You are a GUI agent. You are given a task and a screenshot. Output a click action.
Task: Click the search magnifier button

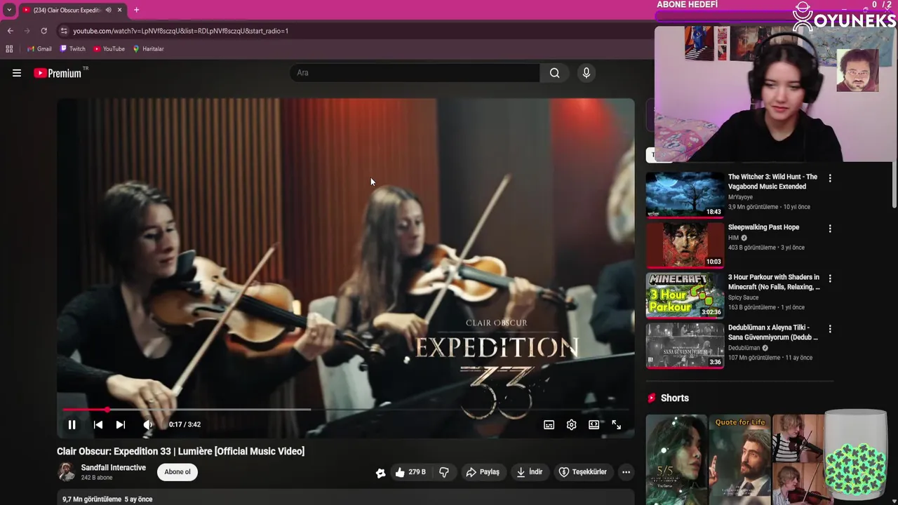click(554, 73)
